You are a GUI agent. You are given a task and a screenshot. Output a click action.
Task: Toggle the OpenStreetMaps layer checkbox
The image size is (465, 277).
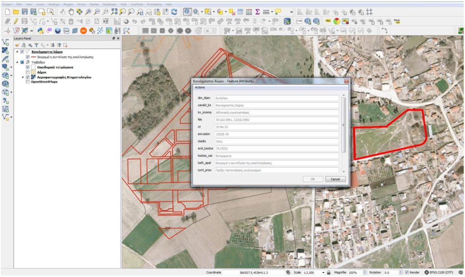tap(28, 82)
